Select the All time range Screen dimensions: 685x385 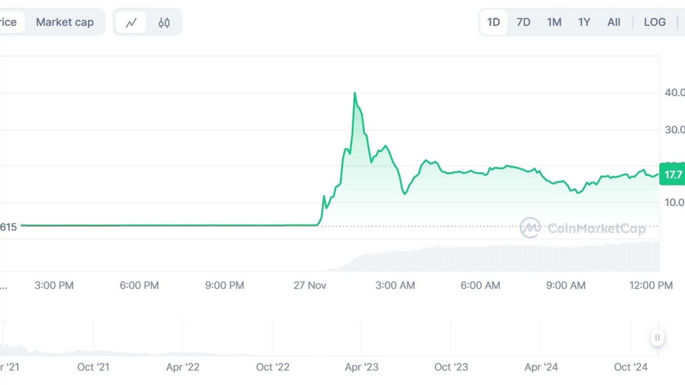(x=614, y=22)
